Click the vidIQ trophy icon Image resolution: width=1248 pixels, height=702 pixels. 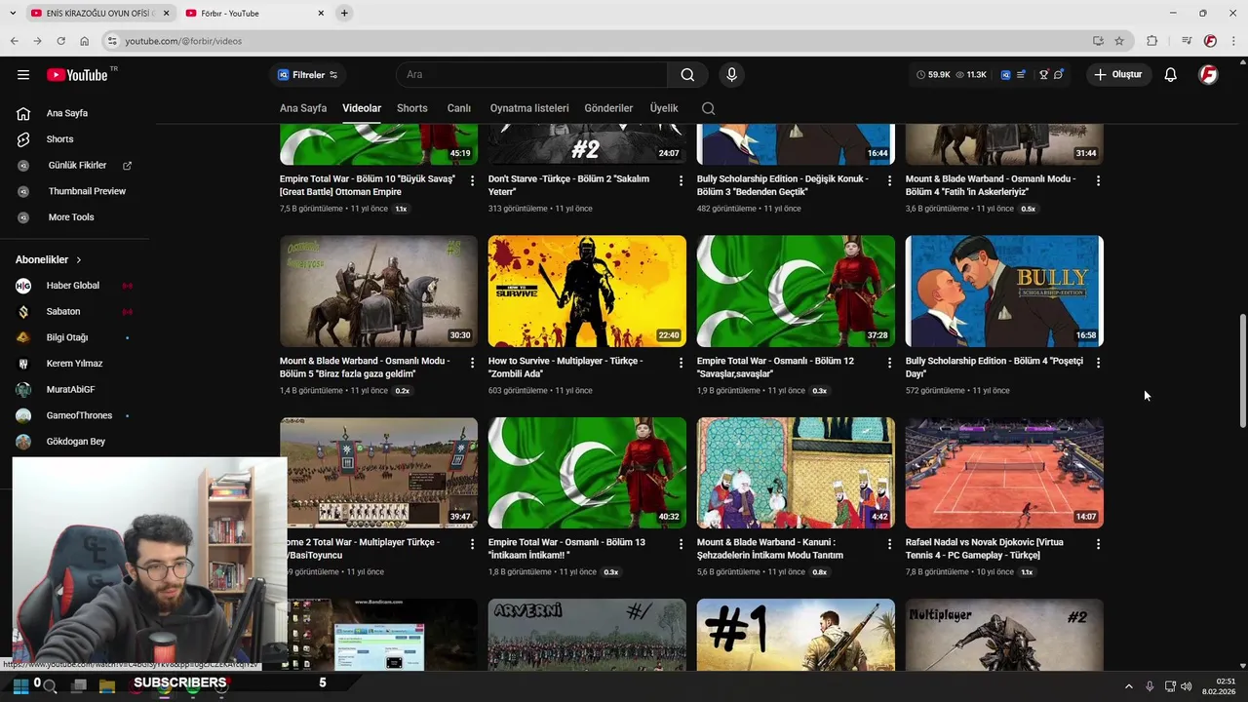[1043, 75]
